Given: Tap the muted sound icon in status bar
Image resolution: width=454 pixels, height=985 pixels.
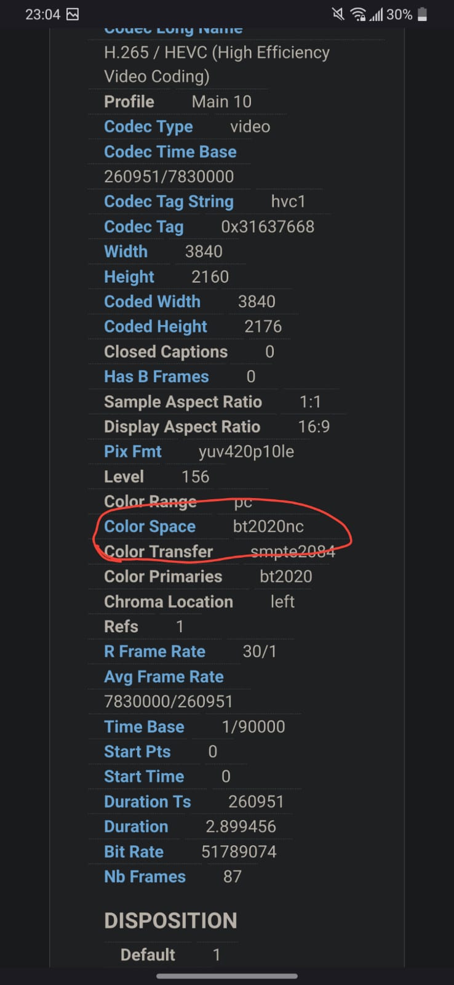Looking at the screenshot, I should point(338,14).
